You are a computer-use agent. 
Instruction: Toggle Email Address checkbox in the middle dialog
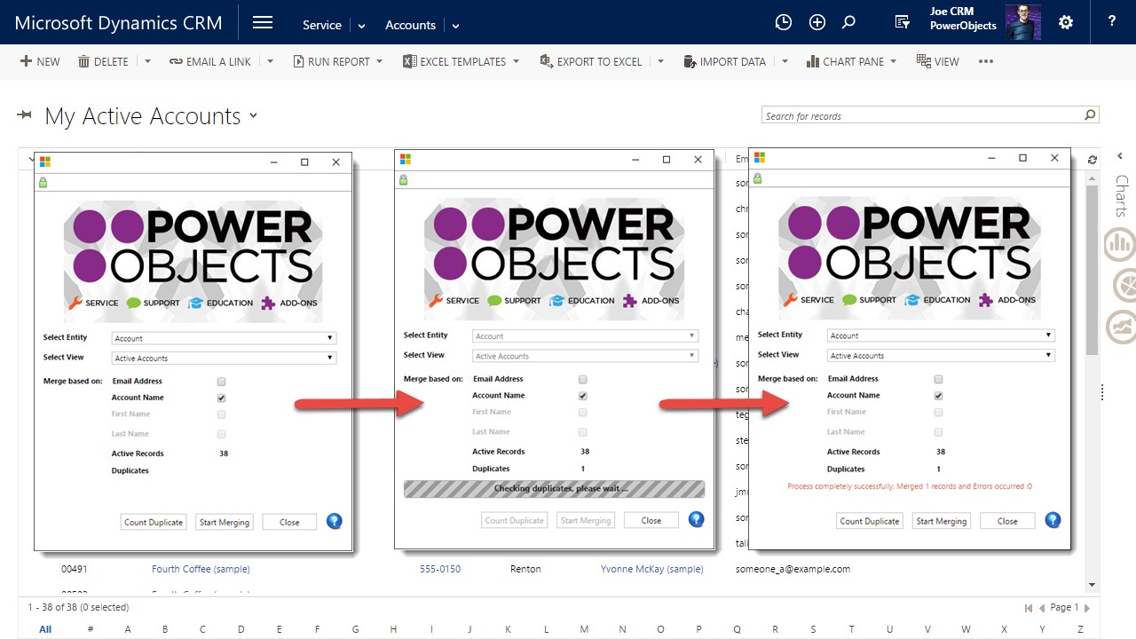point(582,379)
